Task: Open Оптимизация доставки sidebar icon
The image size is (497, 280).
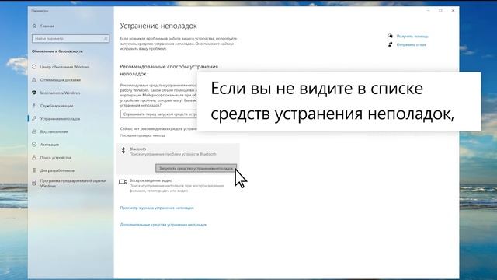Action: tap(34, 80)
